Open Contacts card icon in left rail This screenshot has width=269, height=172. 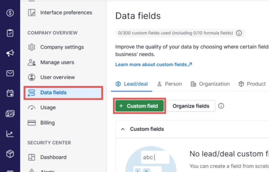pos(10,114)
